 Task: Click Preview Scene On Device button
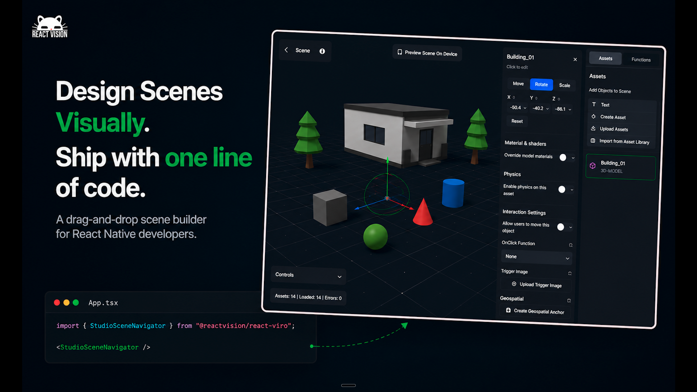point(427,53)
